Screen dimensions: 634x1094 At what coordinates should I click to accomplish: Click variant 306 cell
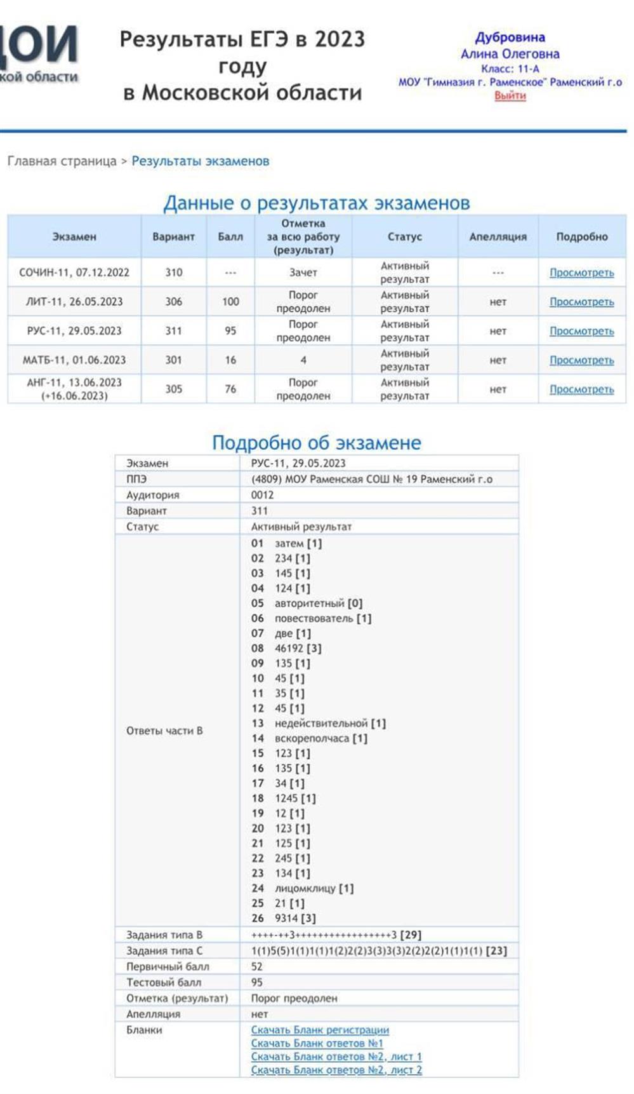173,302
